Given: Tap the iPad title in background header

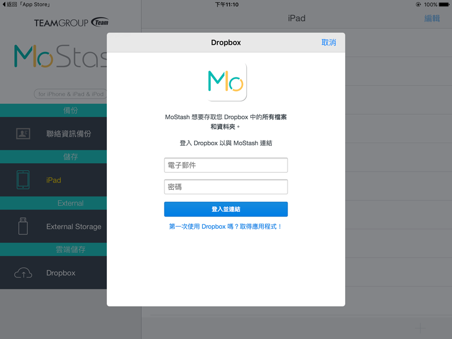Looking at the screenshot, I should tap(297, 19).
